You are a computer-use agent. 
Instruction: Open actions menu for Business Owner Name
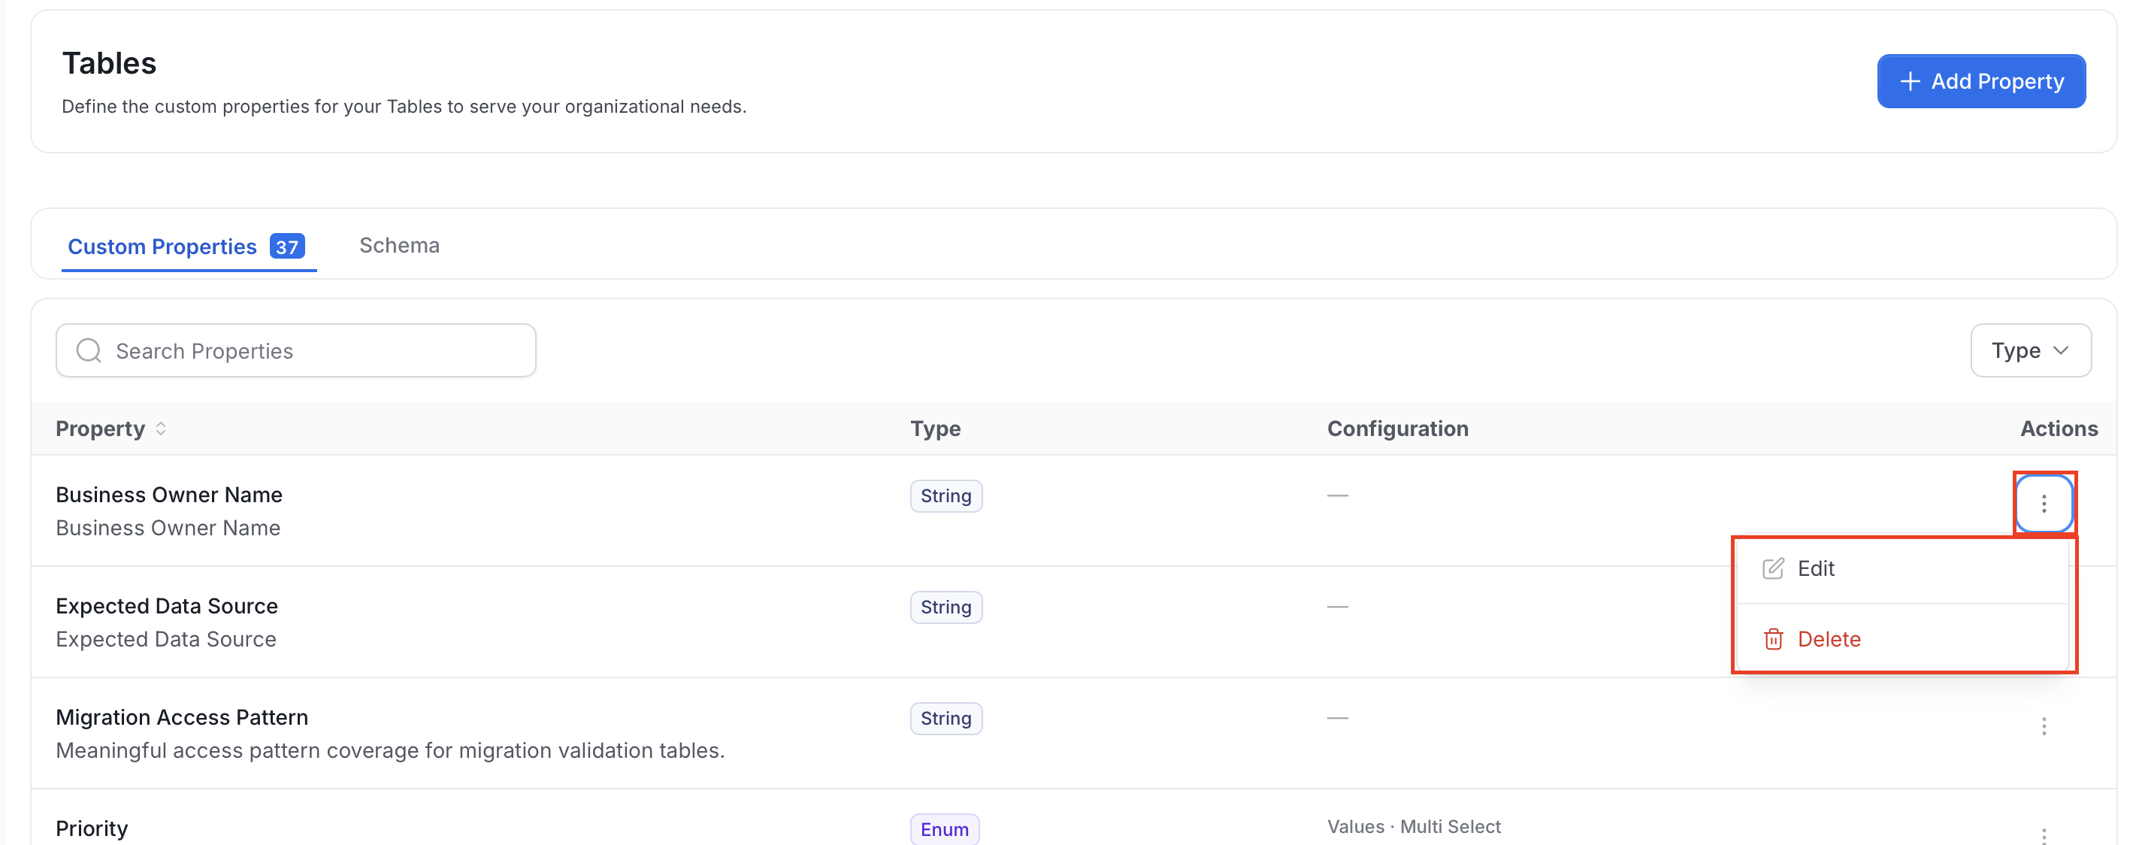pos(2043,504)
